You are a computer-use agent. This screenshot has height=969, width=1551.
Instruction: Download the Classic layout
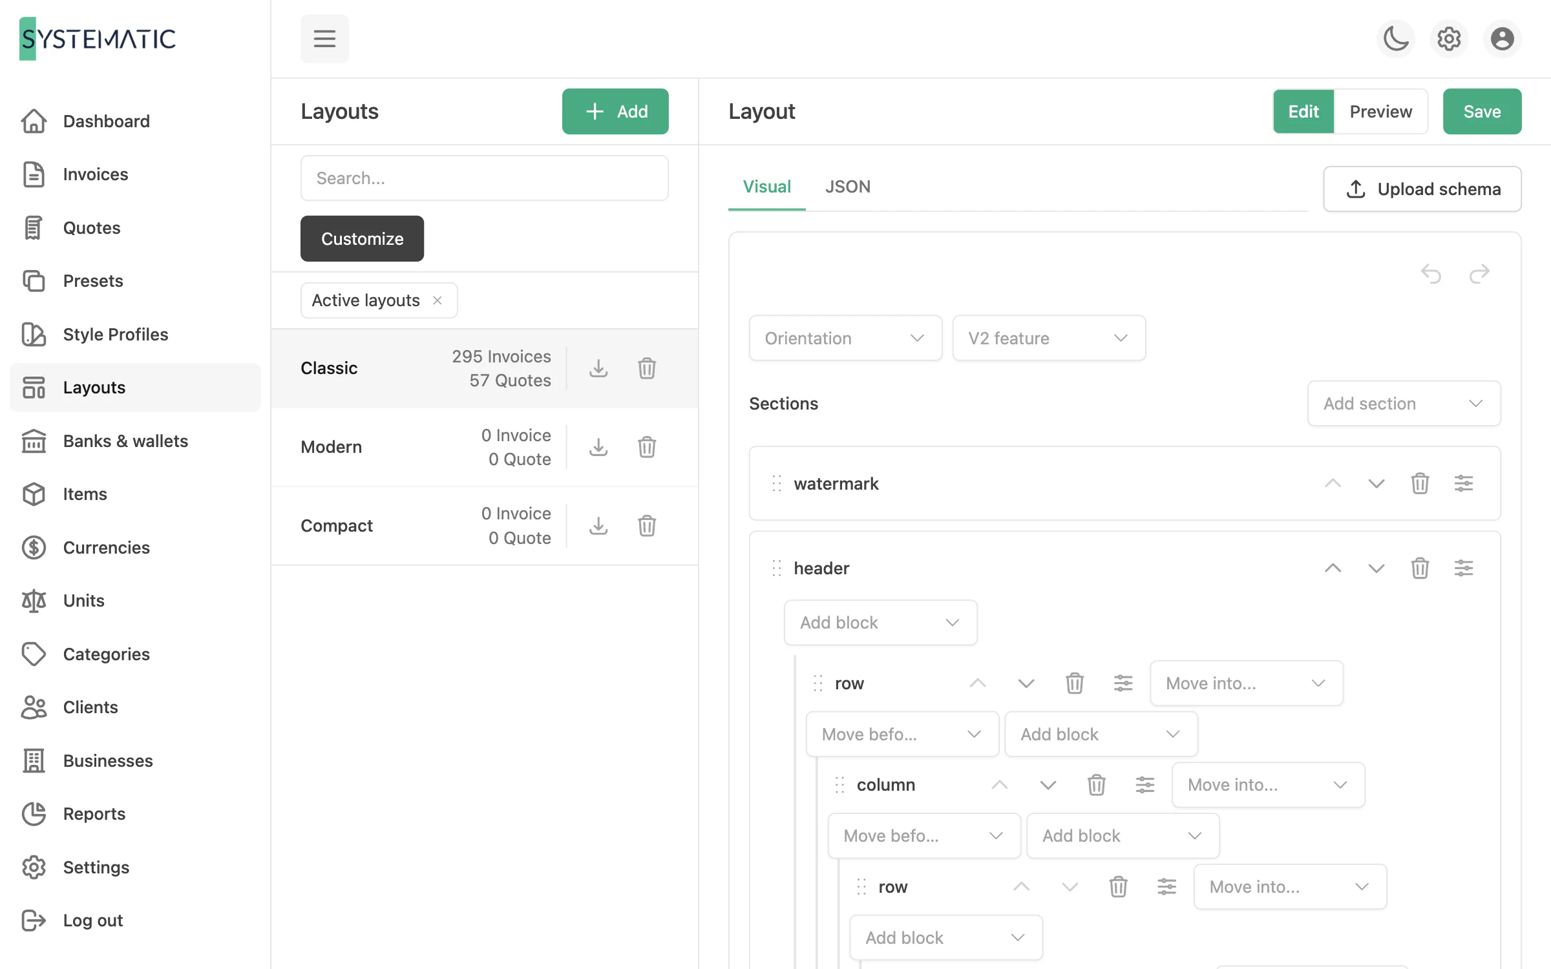point(598,368)
